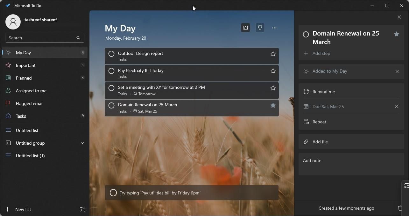Open the Repeat options
This screenshot has width=409, height=216.
319,122
